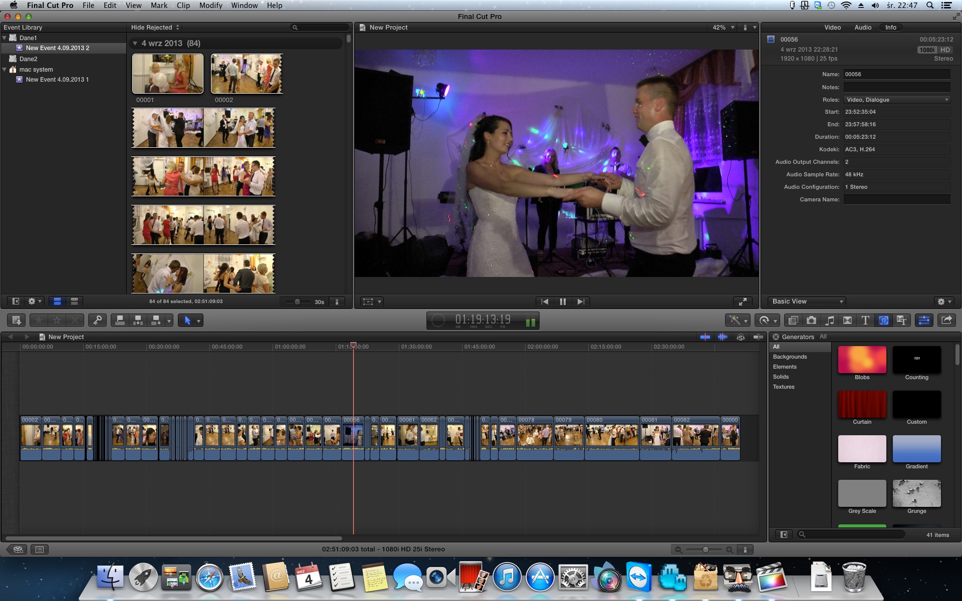Go back in timeline history
The image size is (962, 601).
click(11, 337)
